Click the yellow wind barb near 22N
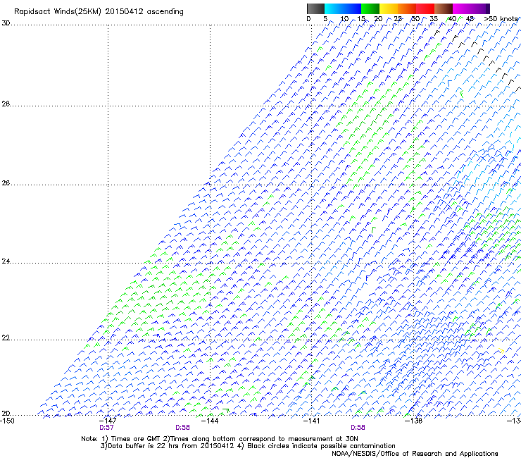This screenshot has height=458, width=521. pos(502,351)
